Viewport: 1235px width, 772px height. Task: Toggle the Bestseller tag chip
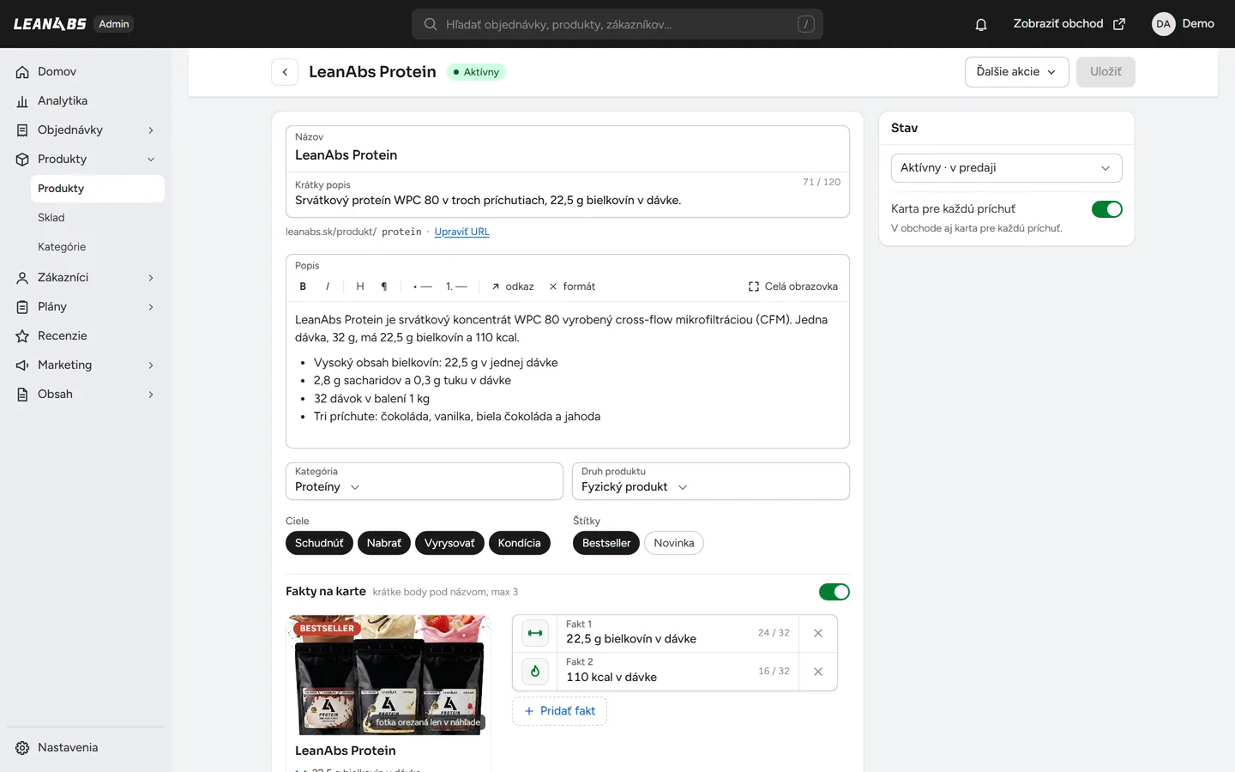[606, 543]
